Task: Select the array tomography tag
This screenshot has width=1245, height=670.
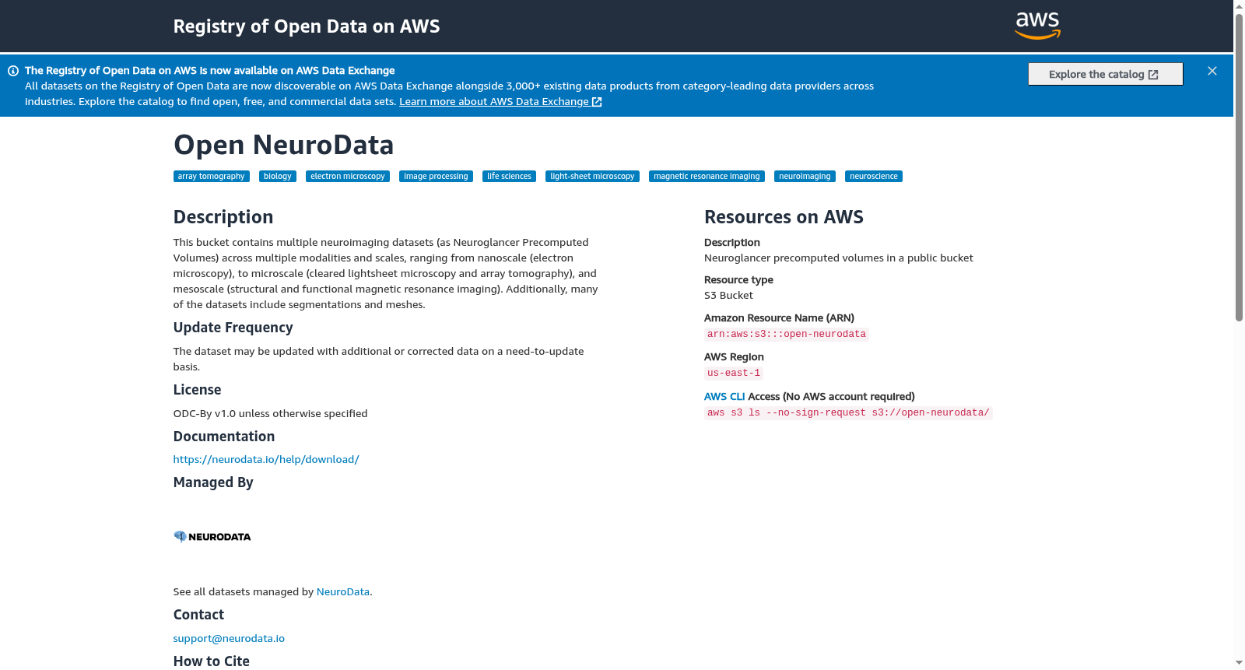Action: [211, 176]
